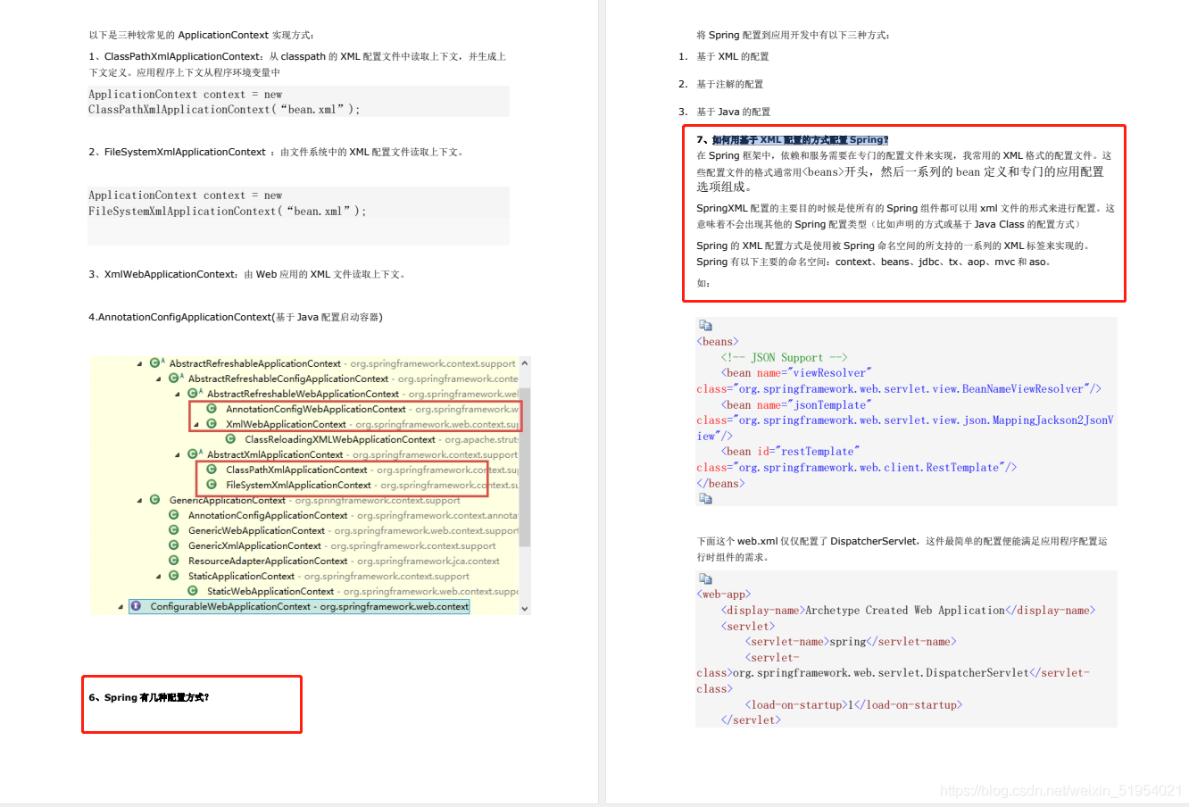Click the class icon of AnnotationConfigWebApplicationContext

coord(212,409)
